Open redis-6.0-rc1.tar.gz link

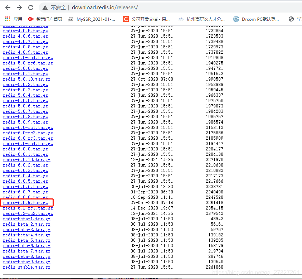click(x=28, y=128)
